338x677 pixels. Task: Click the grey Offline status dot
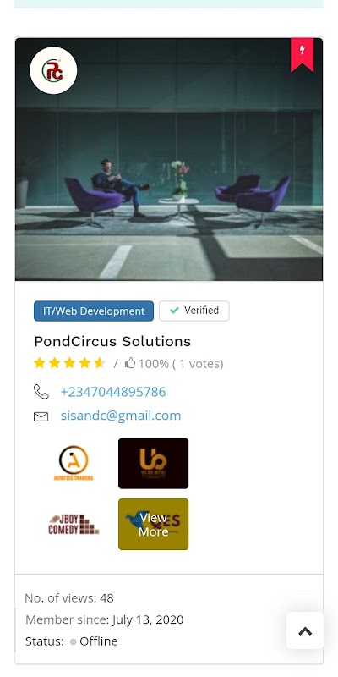(x=73, y=642)
